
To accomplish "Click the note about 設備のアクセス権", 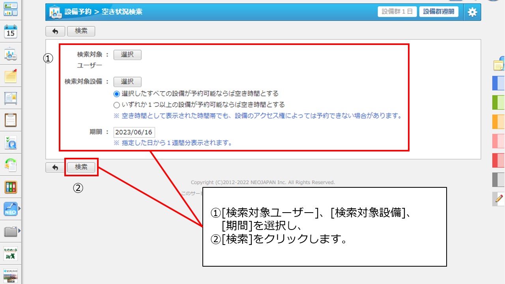I will click(258, 116).
